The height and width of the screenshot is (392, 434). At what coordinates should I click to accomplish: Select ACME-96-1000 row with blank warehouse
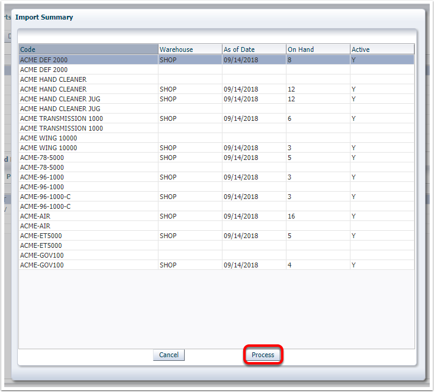coord(216,187)
